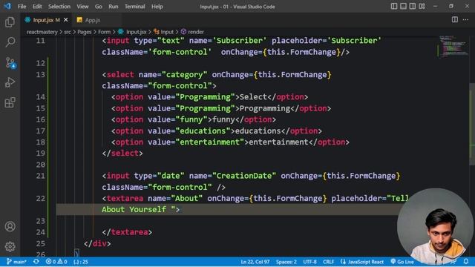Image resolution: width=475 pixels, height=267 pixels.
Task: Click the 'textarea' closing tag on line 24
Action: [x=127, y=232]
